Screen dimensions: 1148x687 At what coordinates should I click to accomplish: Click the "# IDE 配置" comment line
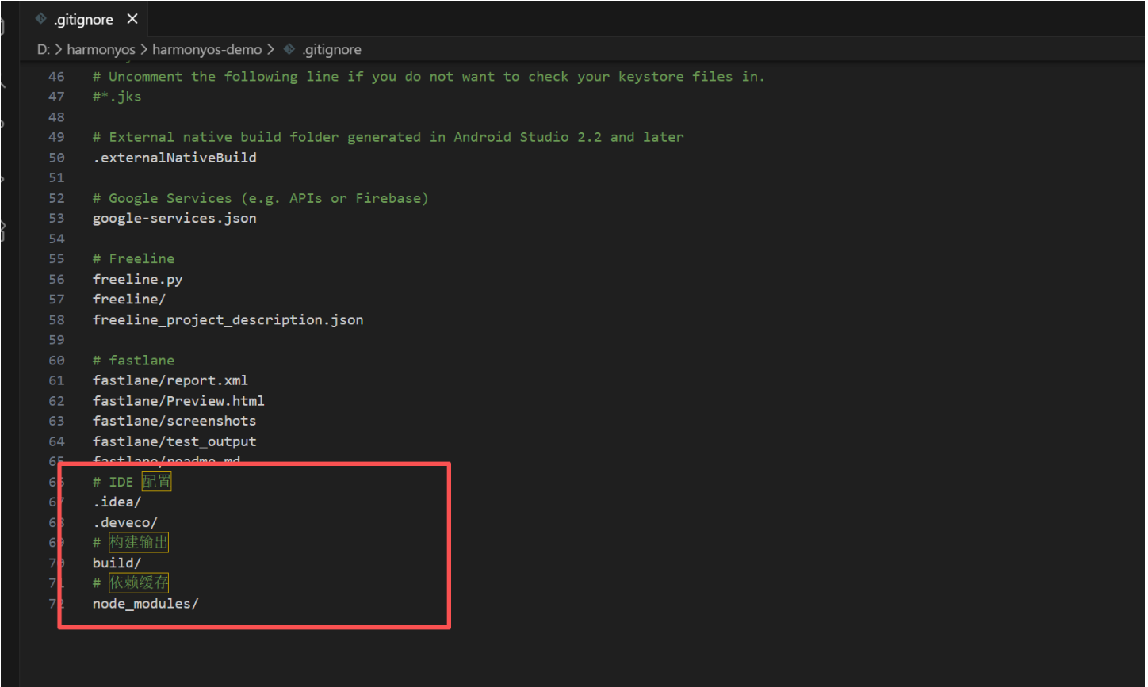pos(132,482)
